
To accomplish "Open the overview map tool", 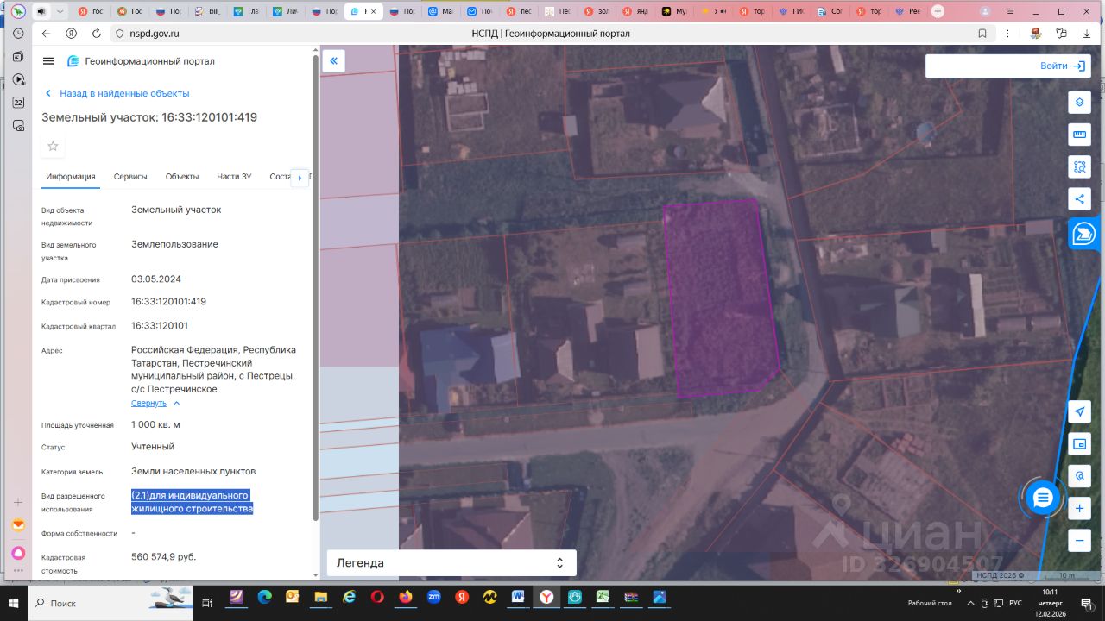I will point(1079,444).
